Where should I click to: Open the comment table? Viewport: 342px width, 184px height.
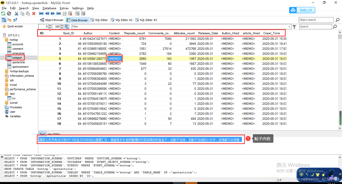point(15,49)
